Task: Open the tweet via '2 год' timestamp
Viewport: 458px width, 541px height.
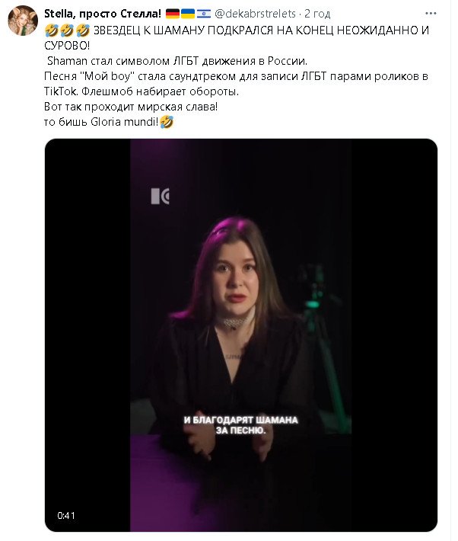Action: tap(317, 14)
